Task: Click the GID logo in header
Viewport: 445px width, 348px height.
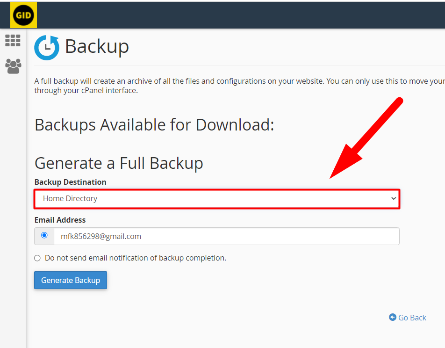Action: [23, 15]
